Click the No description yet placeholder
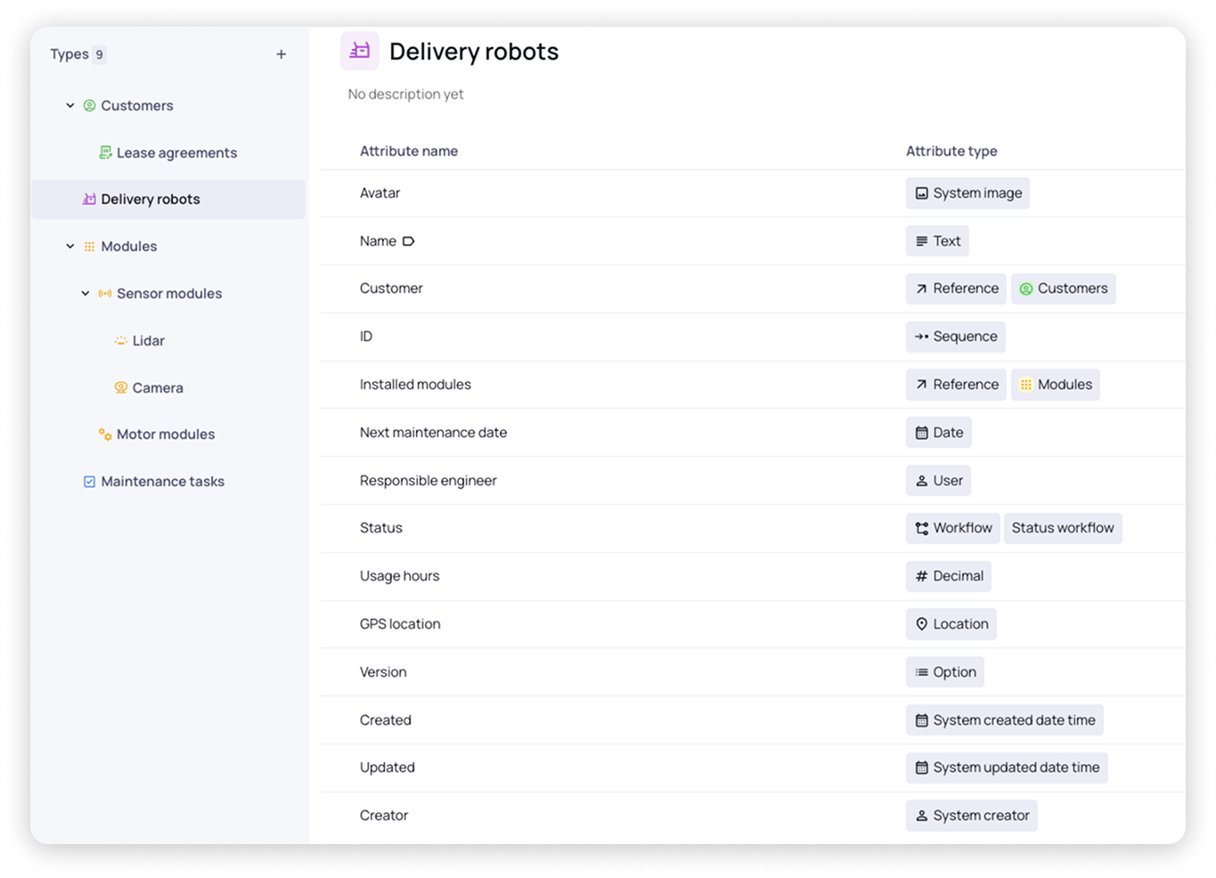The height and width of the screenshot is (878, 1216). coord(405,94)
